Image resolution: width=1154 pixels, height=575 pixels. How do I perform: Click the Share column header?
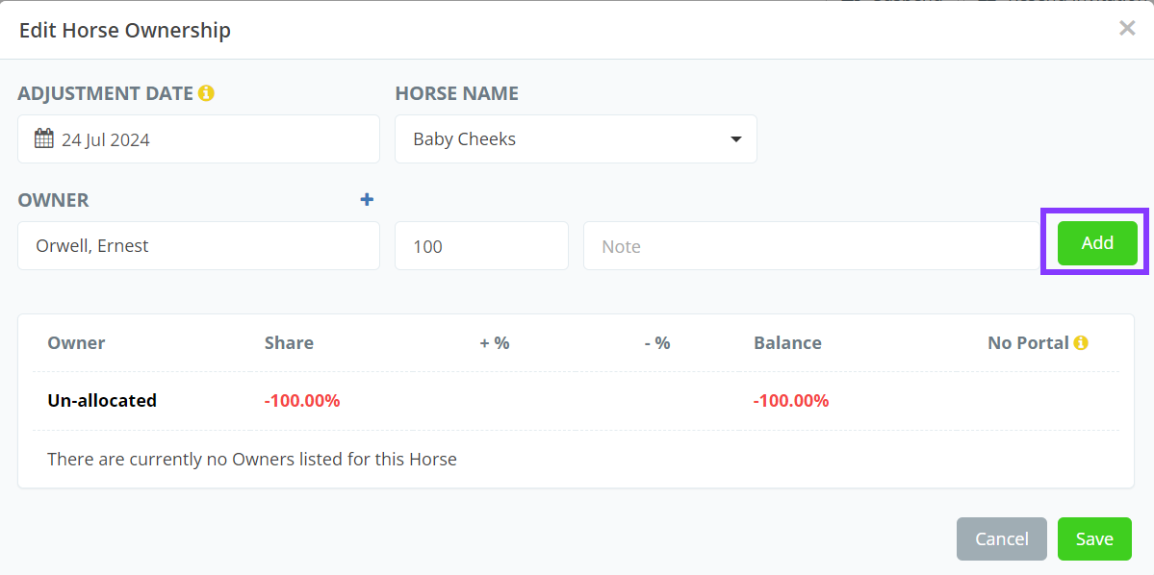pyautogui.click(x=289, y=343)
